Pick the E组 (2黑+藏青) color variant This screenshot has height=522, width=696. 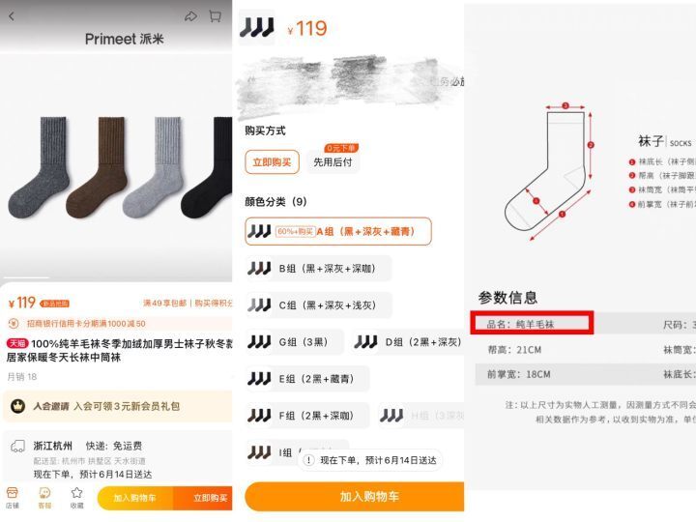(307, 379)
